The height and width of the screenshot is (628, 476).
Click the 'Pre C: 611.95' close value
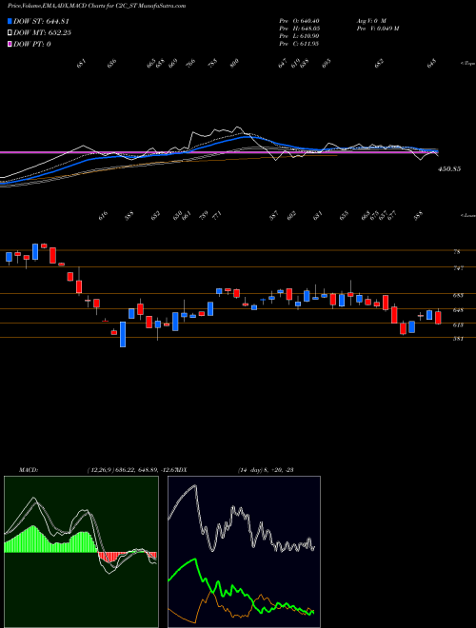click(x=299, y=44)
